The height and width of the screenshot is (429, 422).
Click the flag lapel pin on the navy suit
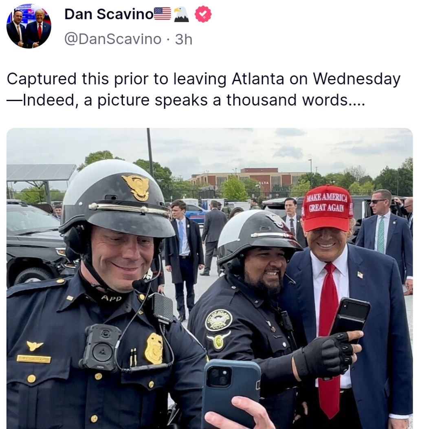pos(360,275)
